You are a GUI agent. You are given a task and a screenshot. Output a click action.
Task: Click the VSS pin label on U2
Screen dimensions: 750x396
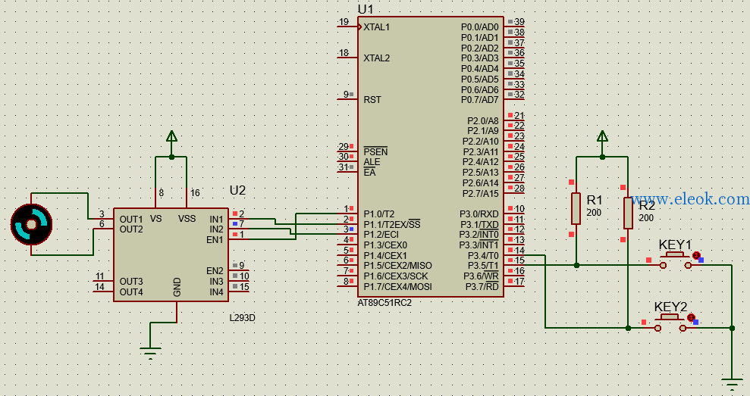187,219
